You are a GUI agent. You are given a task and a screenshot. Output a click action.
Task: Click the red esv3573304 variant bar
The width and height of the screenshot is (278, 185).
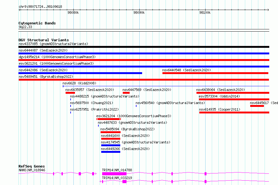(x=234, y=99)
